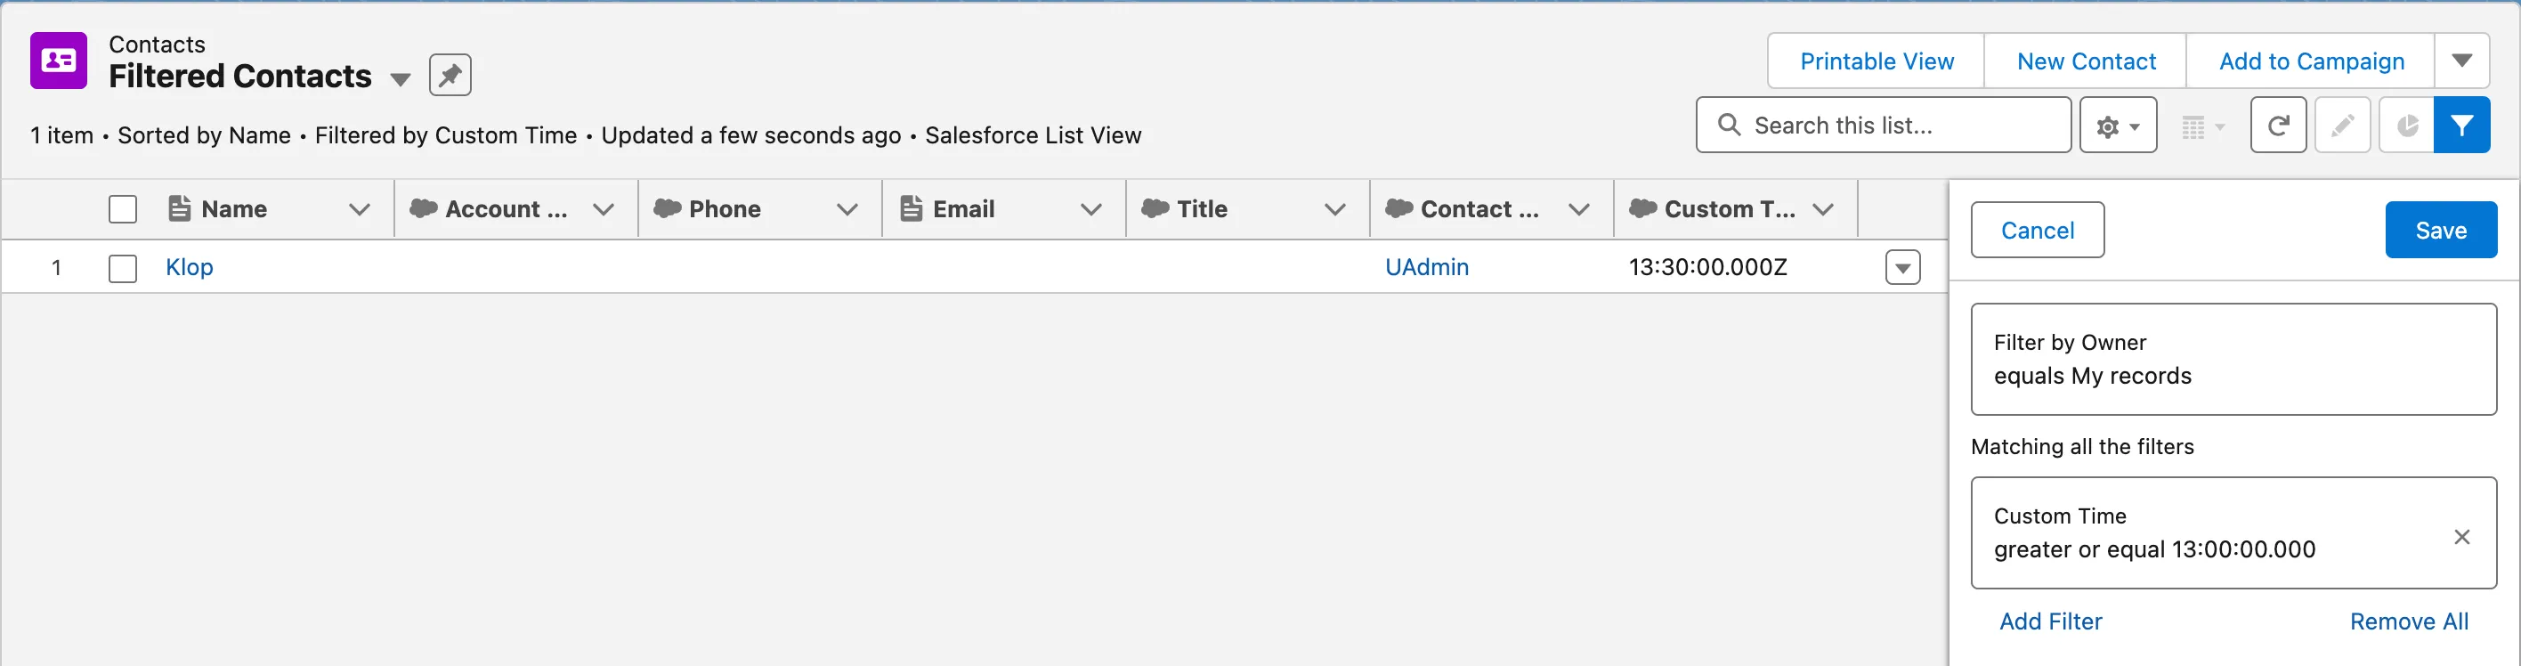Open the Klop row actions dropdown
The width and height of the screenshot is (2521, 666).
point(1901,267)
